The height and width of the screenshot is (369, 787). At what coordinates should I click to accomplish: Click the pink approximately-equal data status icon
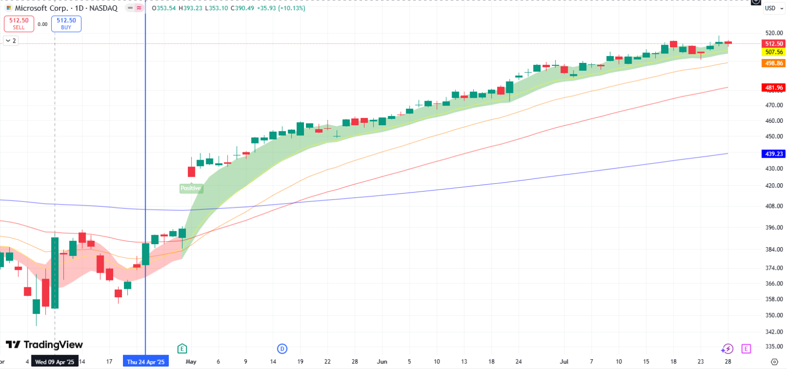[139, 8]
